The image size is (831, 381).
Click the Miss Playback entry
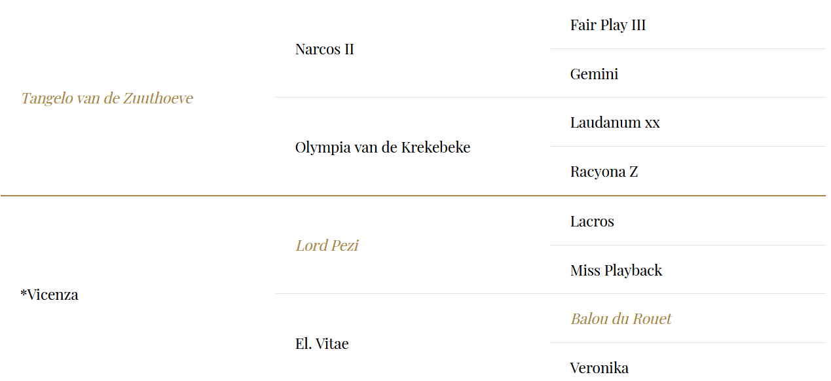616,270
